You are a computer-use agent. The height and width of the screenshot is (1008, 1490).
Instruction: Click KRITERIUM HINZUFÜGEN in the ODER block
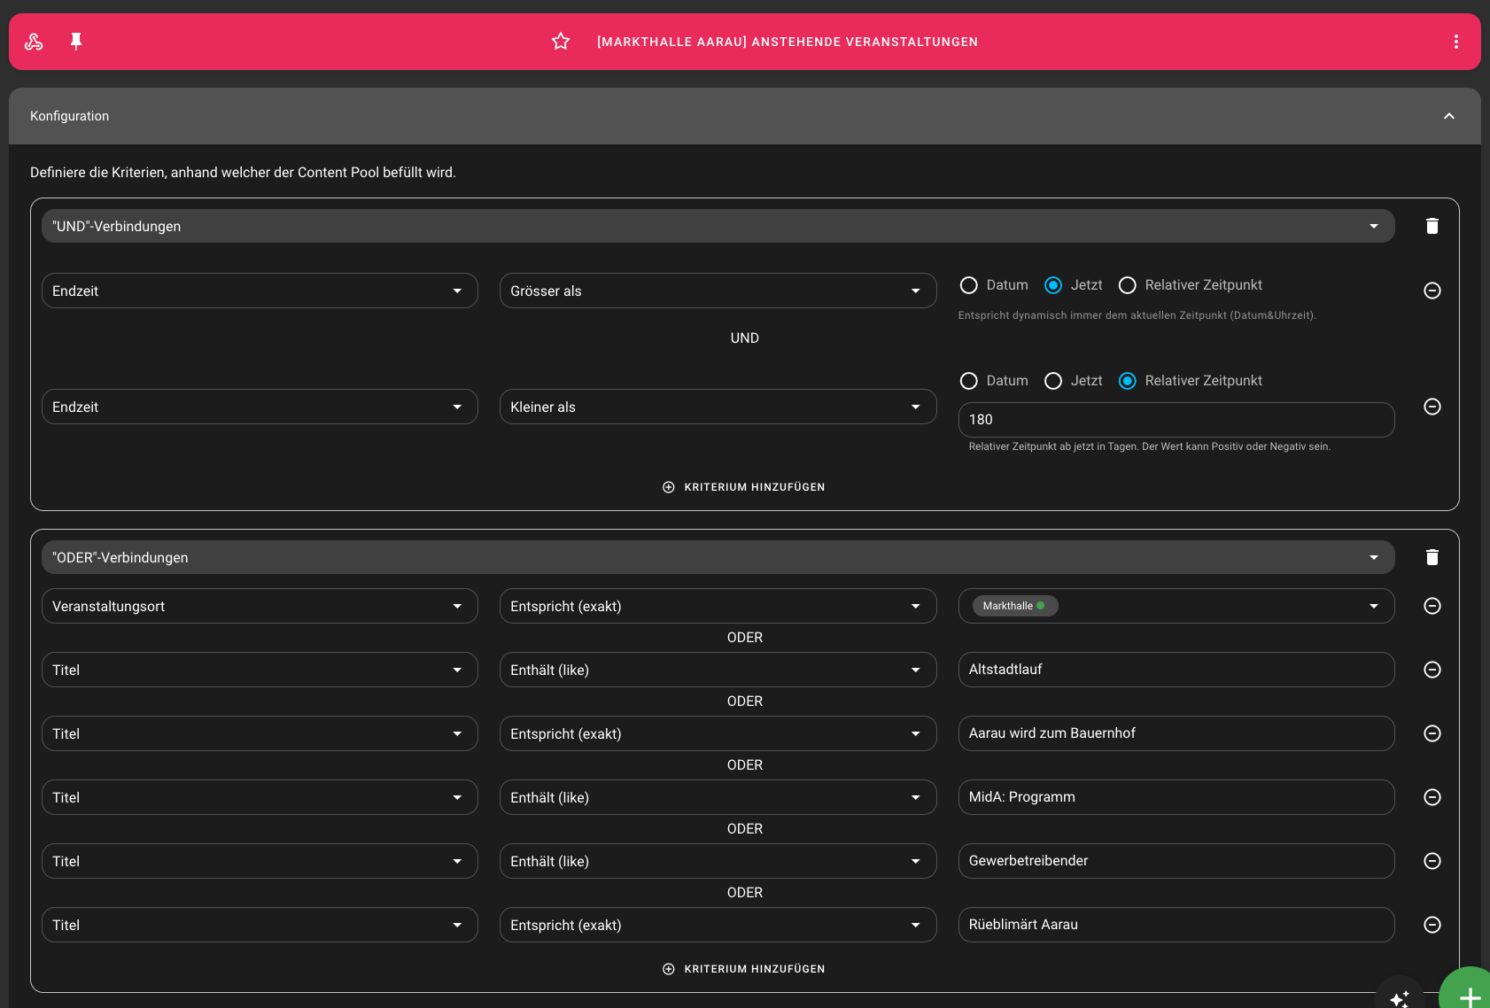pyautogui.click(x=744, y=968)
